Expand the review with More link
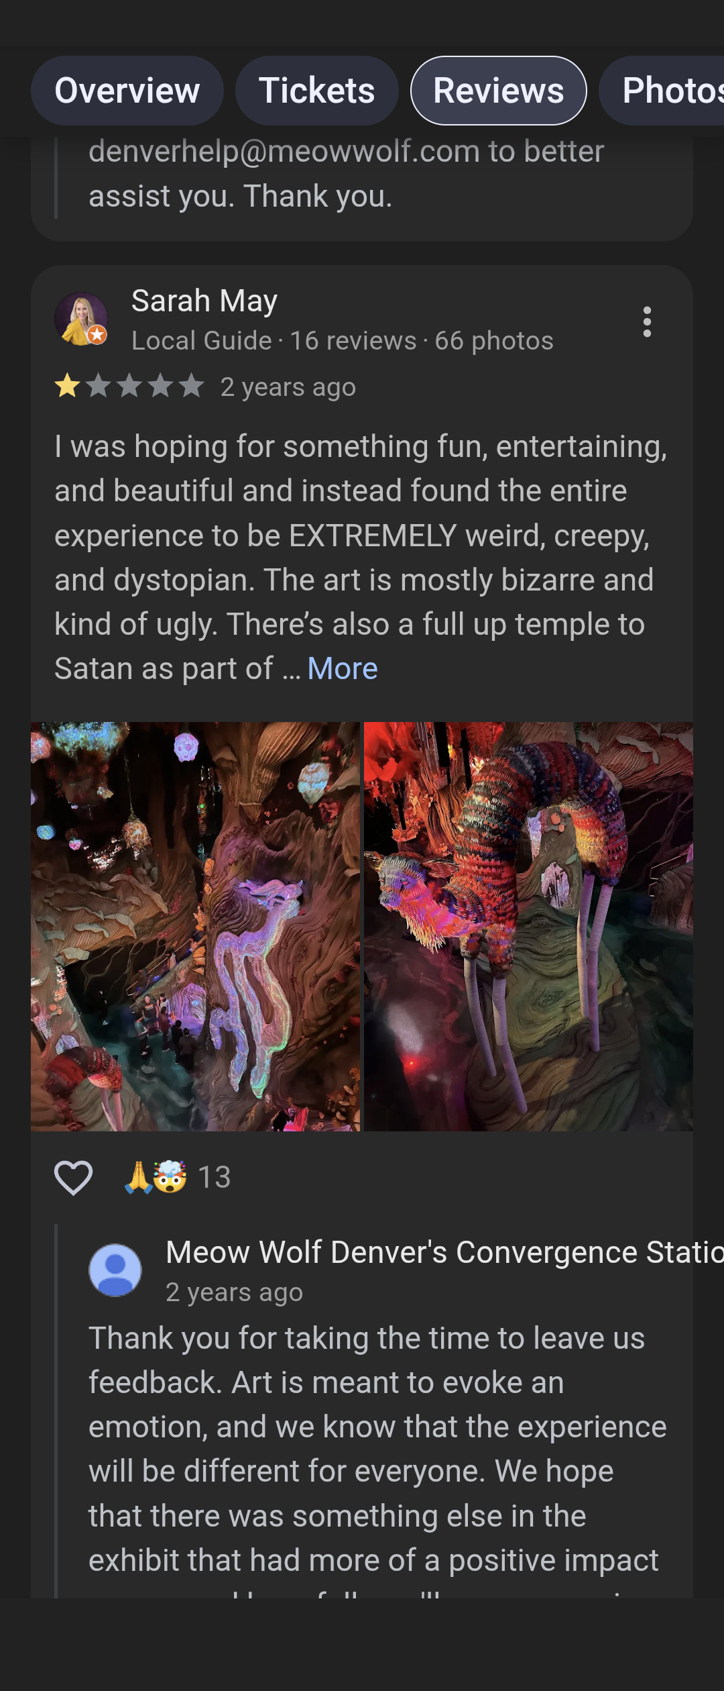 pos(343,668)
